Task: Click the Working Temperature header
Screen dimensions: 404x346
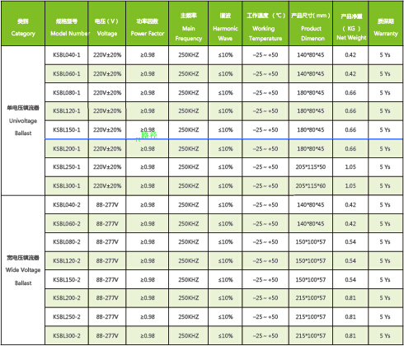Action: click(x=265, y=24)
